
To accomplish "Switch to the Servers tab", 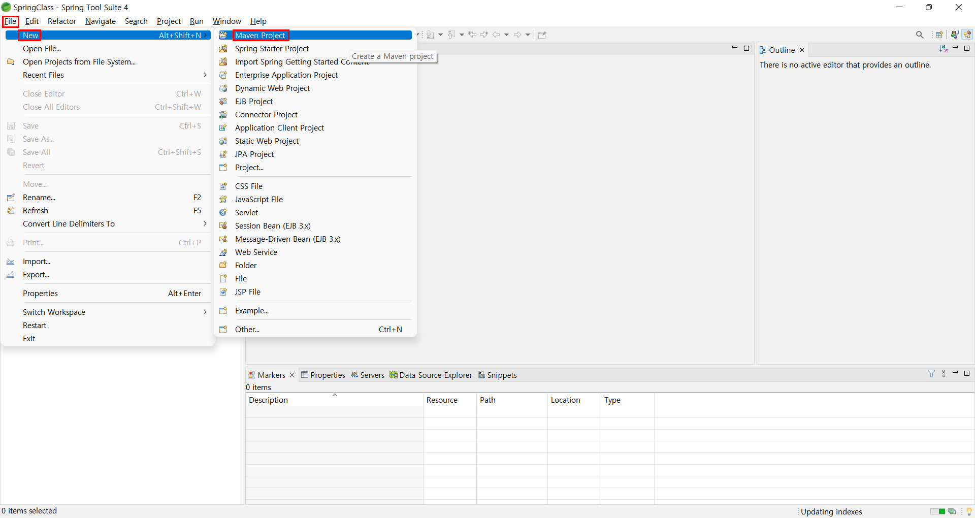I will [368, 375].
